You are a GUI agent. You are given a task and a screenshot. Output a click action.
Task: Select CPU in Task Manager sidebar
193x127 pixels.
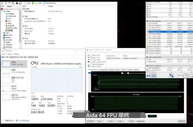pyautogui.click(x=14, y=64)
